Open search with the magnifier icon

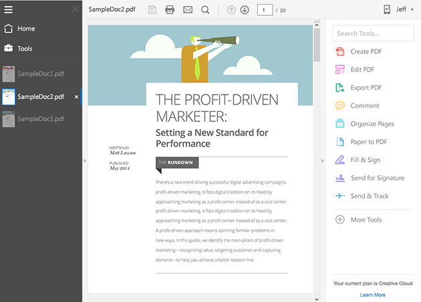[x=205, y=10]
